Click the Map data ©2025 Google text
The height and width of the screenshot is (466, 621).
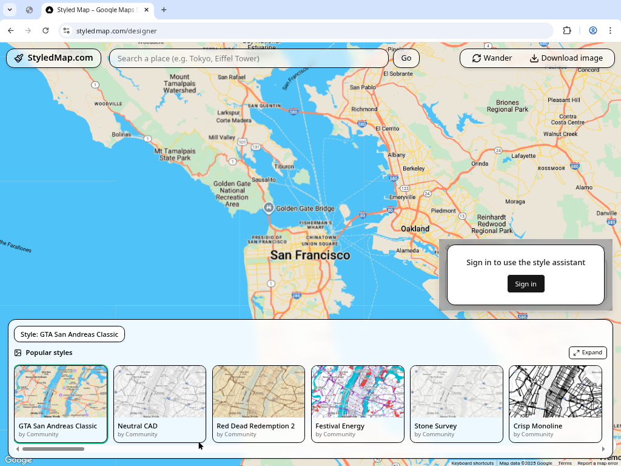(526, 463)
